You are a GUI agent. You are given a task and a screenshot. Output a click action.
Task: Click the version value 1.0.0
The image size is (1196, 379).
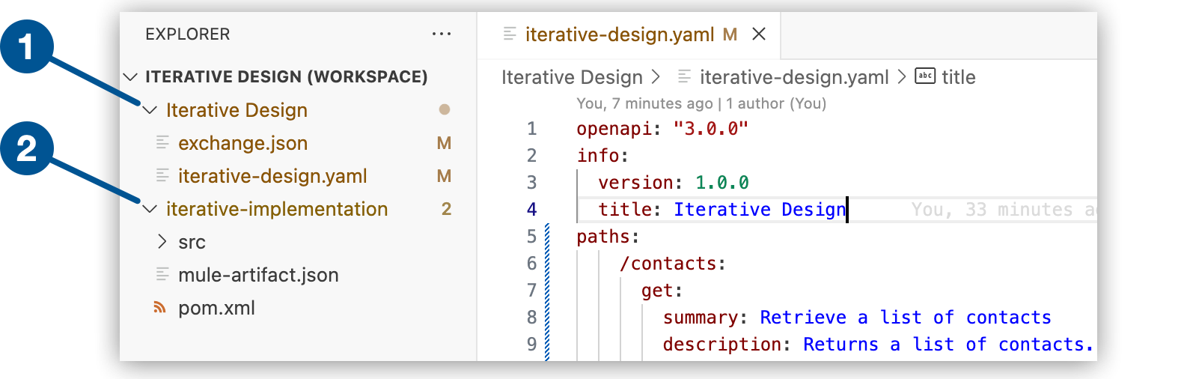[x=722, y=183]
